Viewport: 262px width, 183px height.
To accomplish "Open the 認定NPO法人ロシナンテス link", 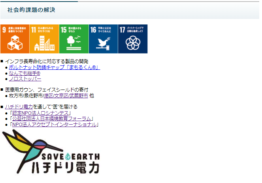I will (40, 113).
